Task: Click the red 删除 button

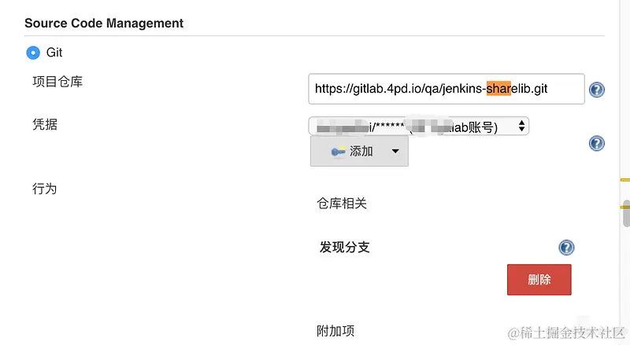Action: [539, 280]
